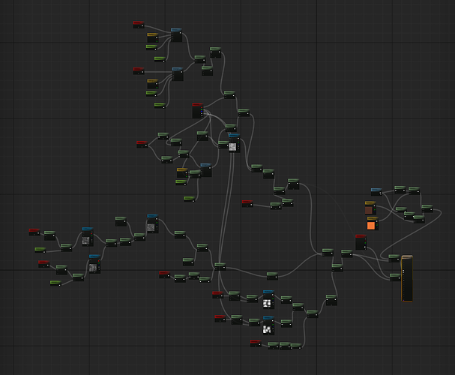The image size is (455, 375).
Task: Select the red-header node closest to material output
Action: click(x=361, y=242)
